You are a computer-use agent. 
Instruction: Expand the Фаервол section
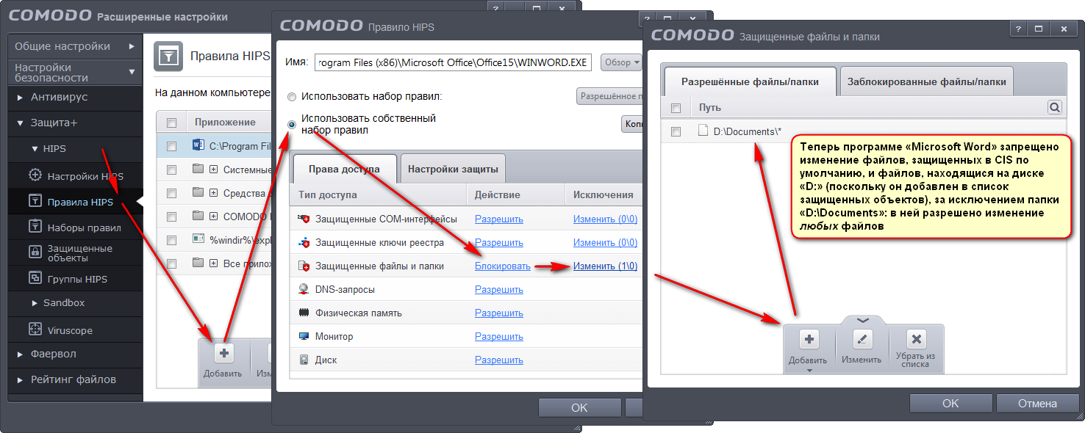[x=75, y=354]
